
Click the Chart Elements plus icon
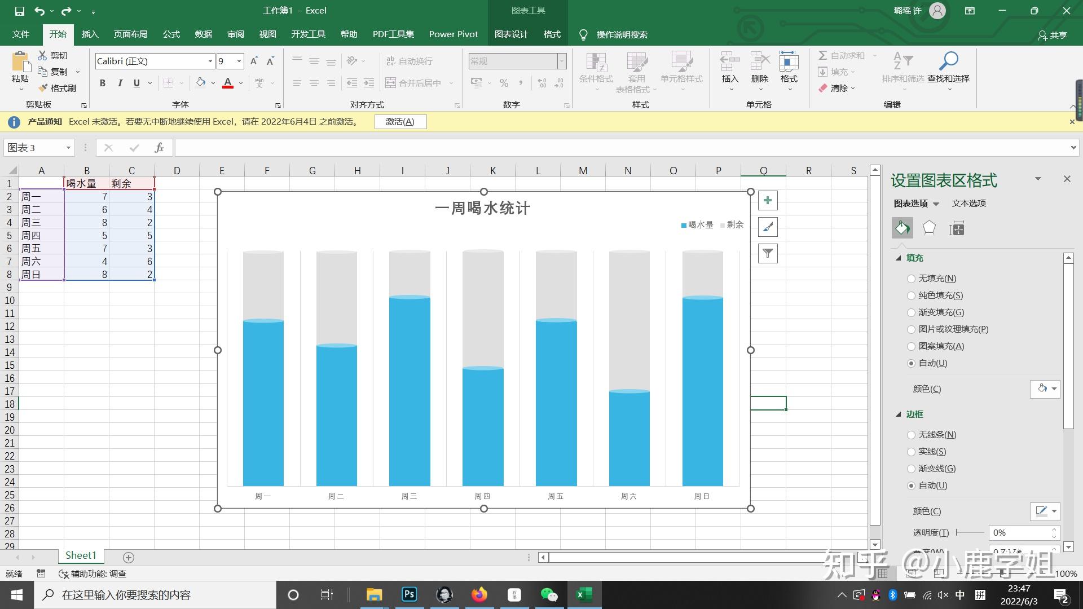click(x=768, y=201)
